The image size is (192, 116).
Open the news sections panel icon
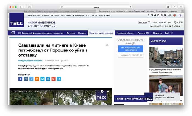[x=13, y=33]
